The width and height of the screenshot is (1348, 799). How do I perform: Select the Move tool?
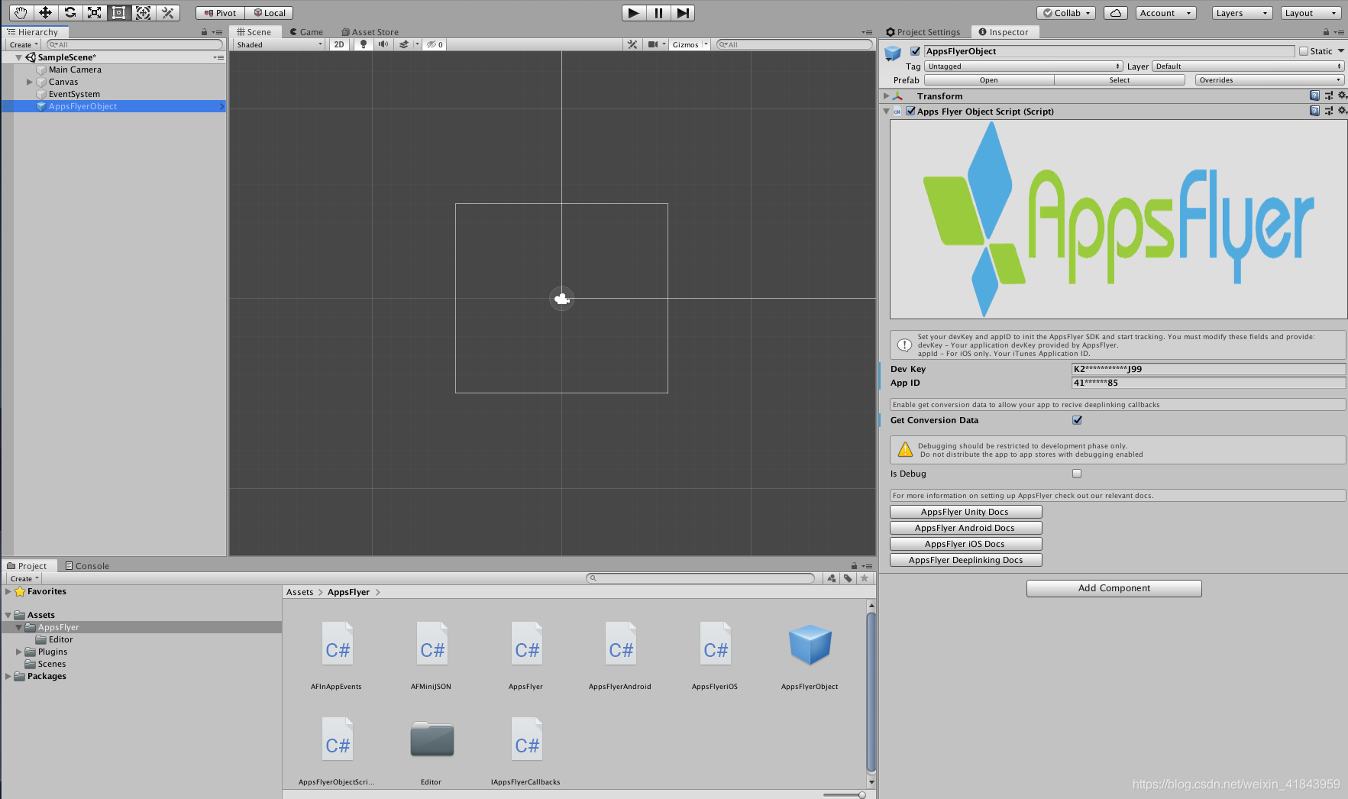point(45,13)
